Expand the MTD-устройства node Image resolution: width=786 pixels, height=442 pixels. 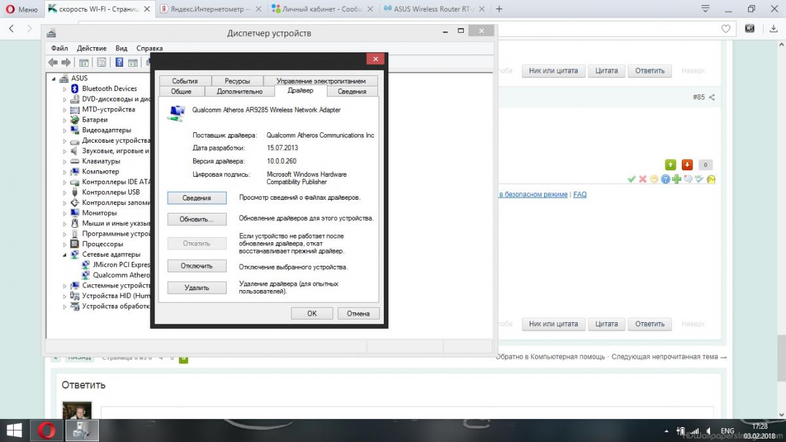pyautogui.click(x=65, y=109)
